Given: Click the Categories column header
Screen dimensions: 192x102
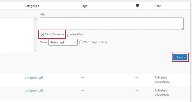Looking at the screenshot, I should pos(32,6).
